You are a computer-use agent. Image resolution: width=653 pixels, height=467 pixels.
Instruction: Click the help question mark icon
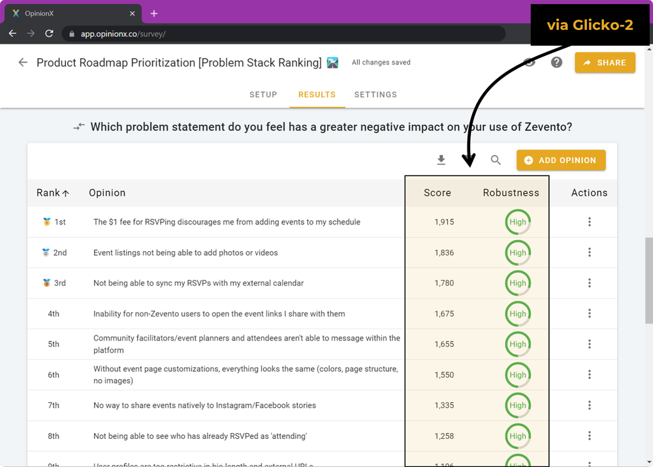point(556,62)
